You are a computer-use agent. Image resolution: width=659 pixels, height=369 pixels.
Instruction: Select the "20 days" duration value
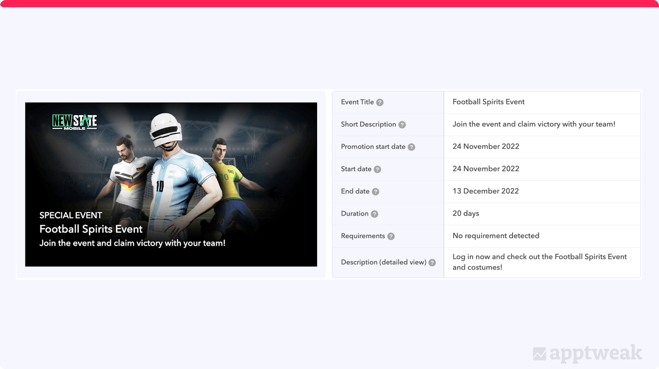click(466, 214)
